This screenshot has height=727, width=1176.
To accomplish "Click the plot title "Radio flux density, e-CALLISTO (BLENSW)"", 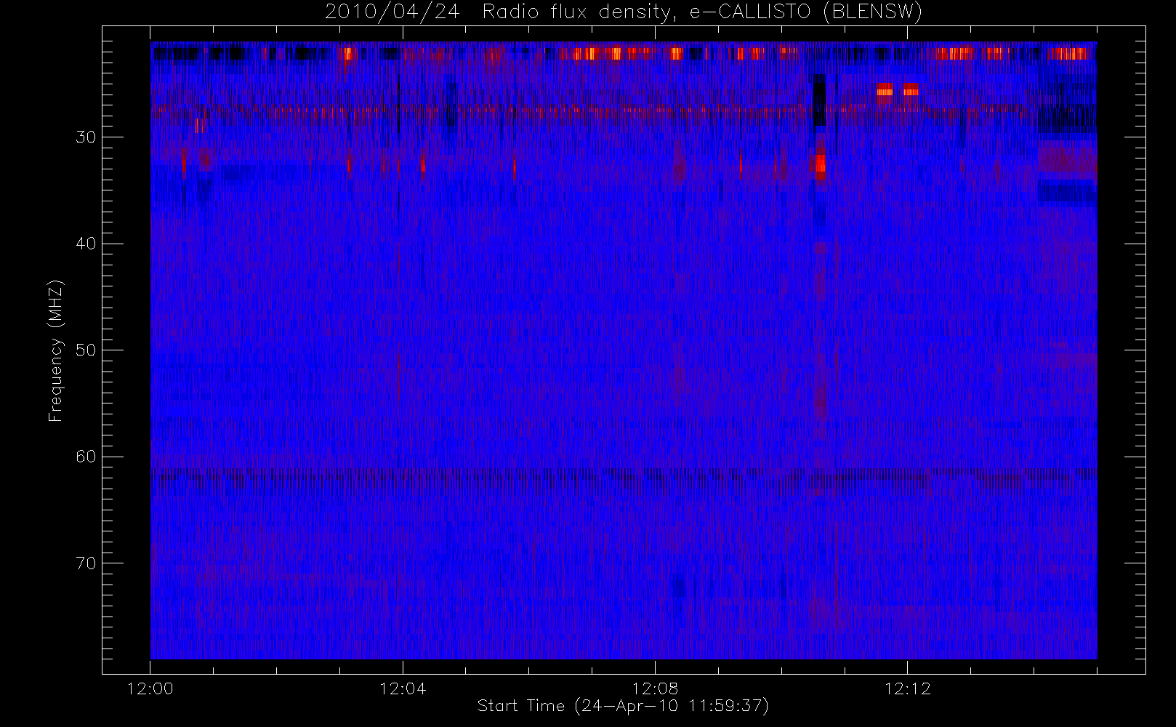I will coord(702,12).
